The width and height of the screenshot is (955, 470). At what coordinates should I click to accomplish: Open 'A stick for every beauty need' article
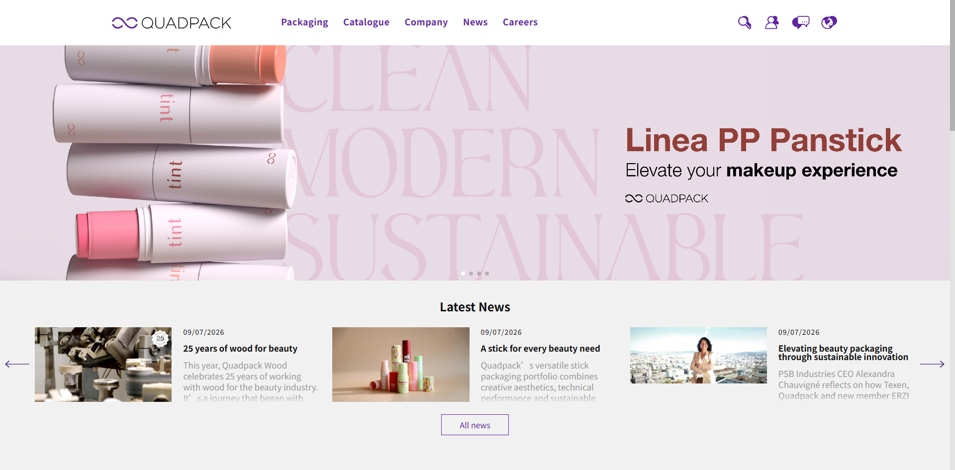coord(540,349)
